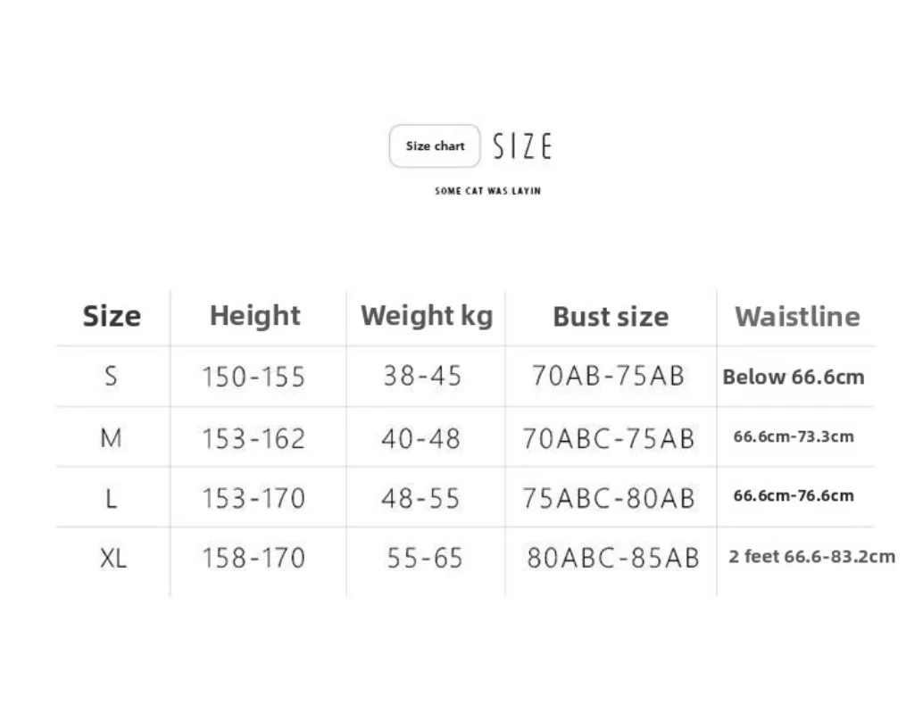The width and height of the screenshot is (923, 714).
Task: Click the 38-45 weight cell
Action: click(x=422, y=376)
